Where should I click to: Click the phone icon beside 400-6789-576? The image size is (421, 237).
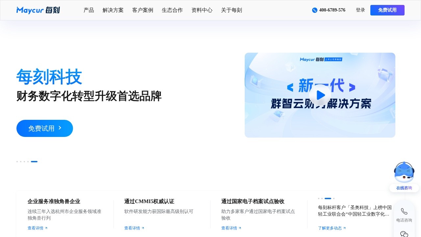(315, 10)
